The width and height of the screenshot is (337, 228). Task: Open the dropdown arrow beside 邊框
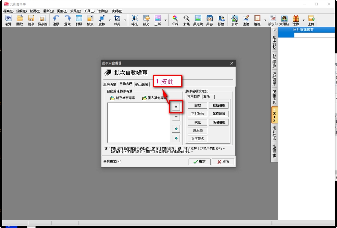(x=265, y=20)
